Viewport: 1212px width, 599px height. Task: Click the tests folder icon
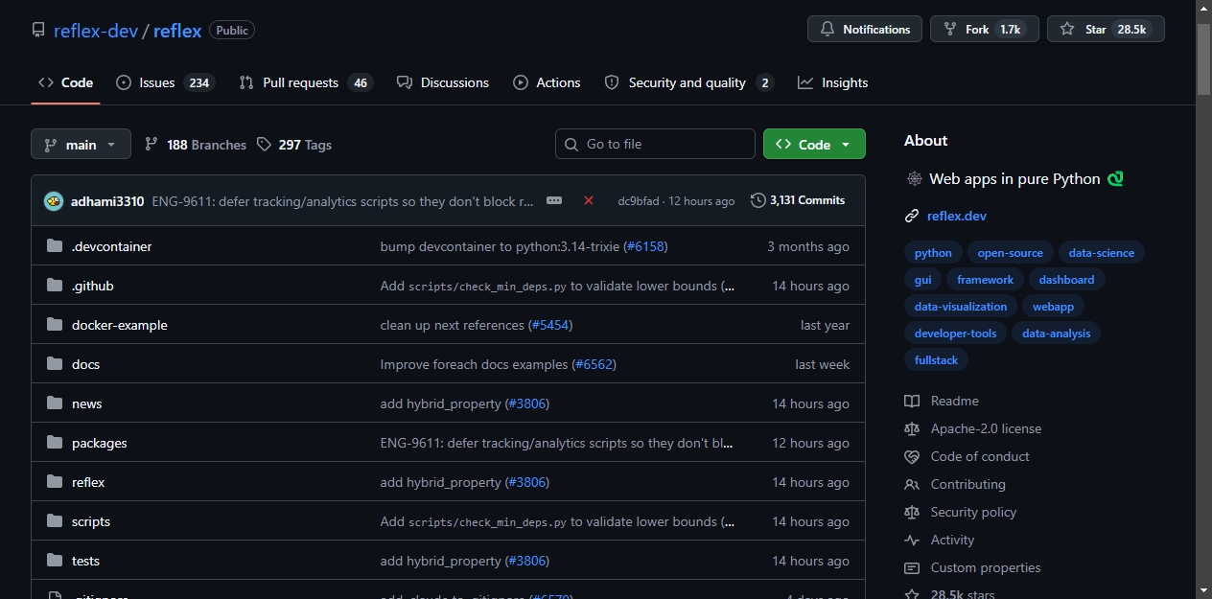click(55, 561)
